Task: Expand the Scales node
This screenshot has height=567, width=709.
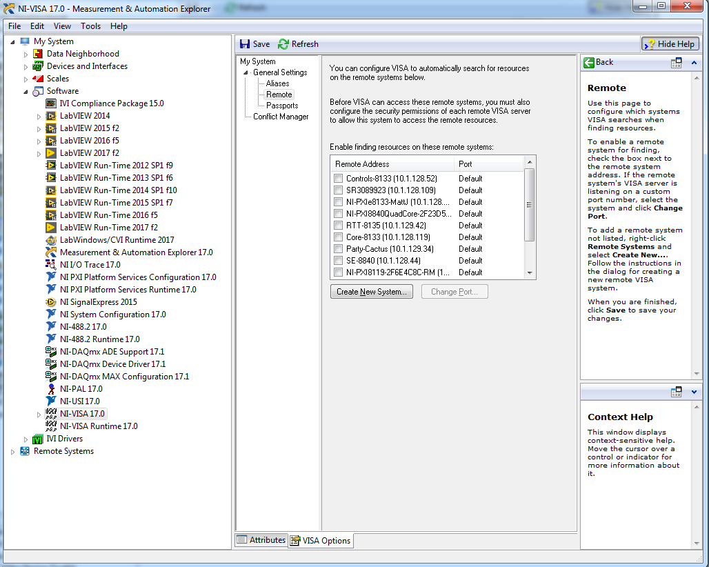Action: [x=26, y=79]
